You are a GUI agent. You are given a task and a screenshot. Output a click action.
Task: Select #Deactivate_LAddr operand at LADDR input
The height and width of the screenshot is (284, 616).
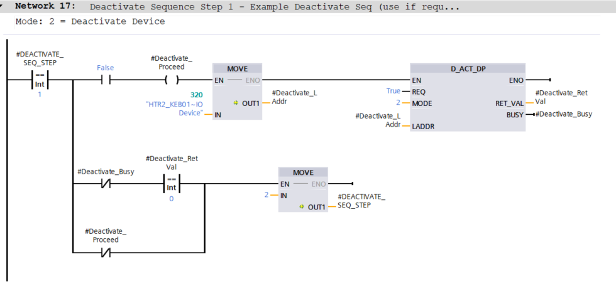[x=378, y=120]
